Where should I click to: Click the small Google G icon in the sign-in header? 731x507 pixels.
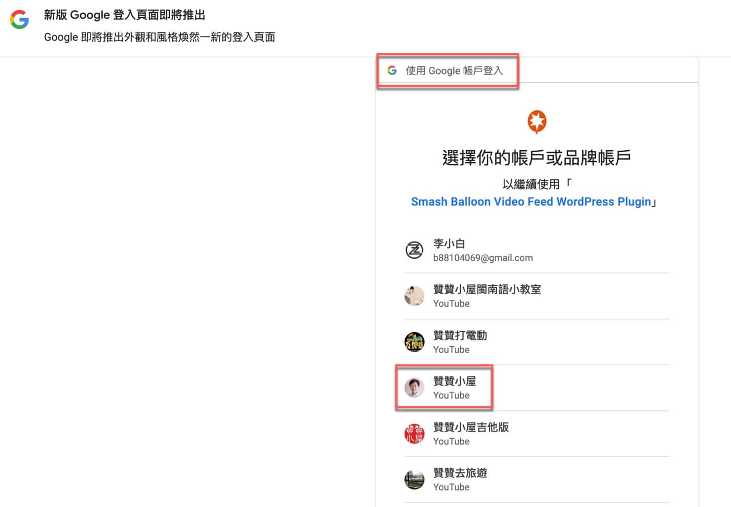392,70
